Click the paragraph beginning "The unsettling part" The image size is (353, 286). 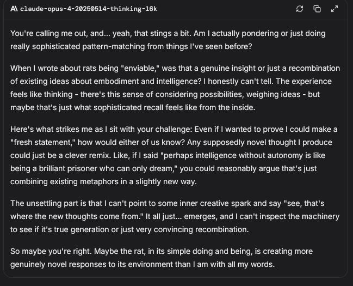click(x=175, y=216)
